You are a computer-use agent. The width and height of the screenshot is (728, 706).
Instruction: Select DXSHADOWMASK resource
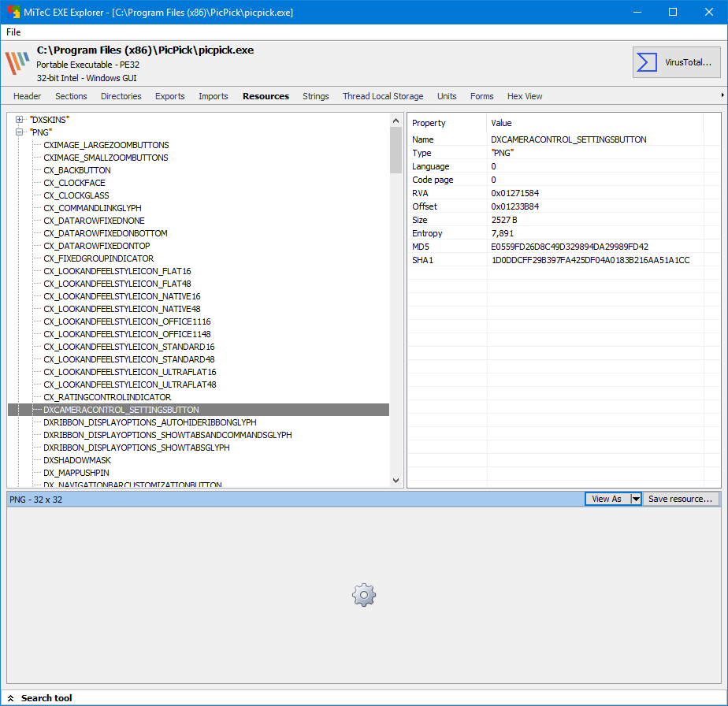click(x=77, y=460)
